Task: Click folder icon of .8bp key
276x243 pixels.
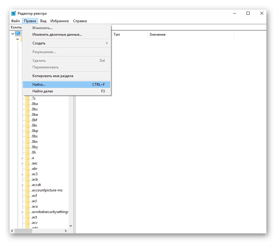Action: pyautogui.click(x=27, y=131)
